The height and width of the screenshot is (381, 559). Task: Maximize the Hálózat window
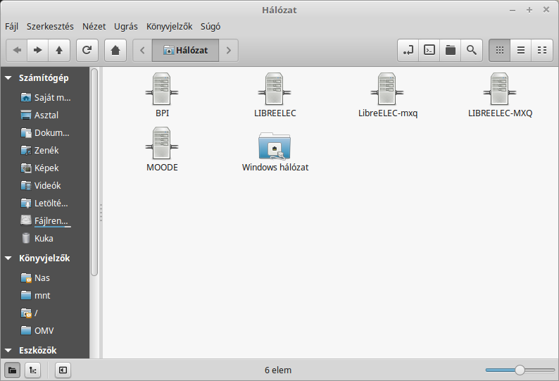coord(529,10)
